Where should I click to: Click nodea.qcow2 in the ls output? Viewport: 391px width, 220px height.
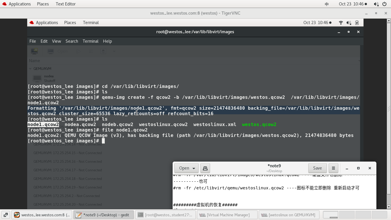(x=80, y=125)
